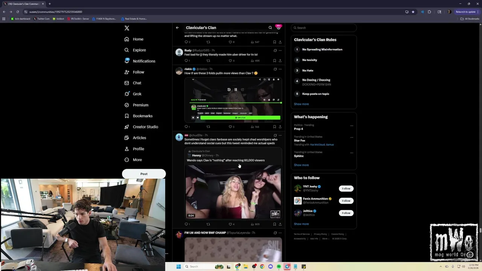Open more options on FW LW AND NOW BMF CHAMP post

click(x=280, y=233)
